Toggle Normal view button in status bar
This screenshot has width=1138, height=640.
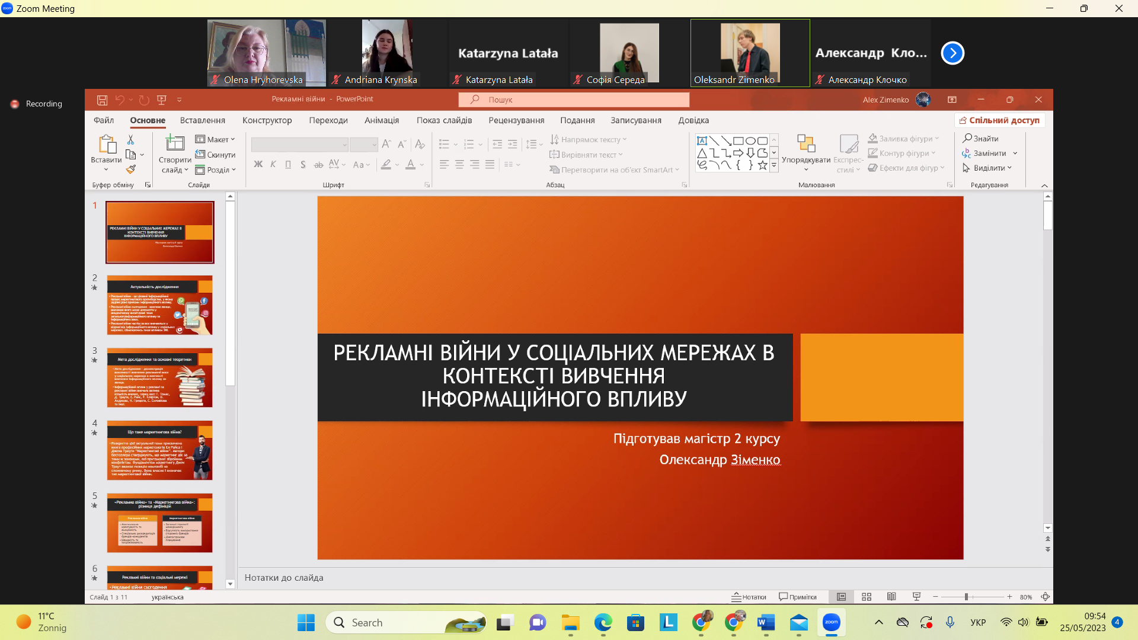841,597
